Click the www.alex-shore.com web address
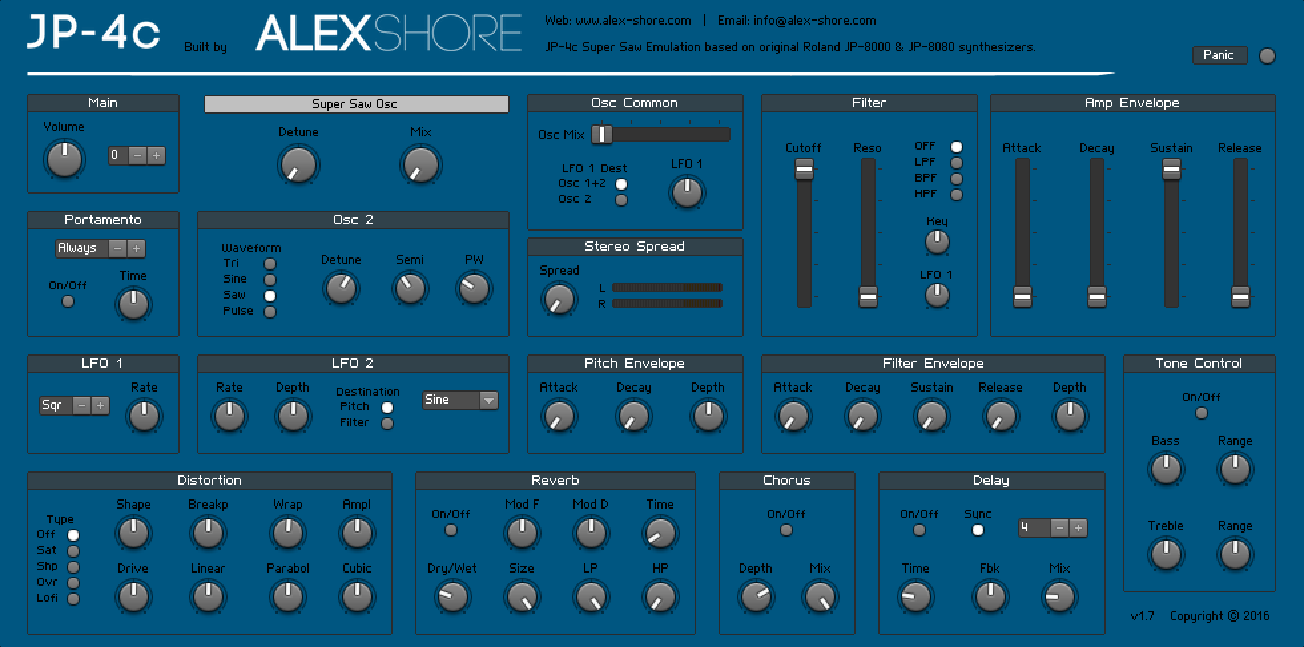The width and height of the screenshot is (1304, 647). point(633,21)
